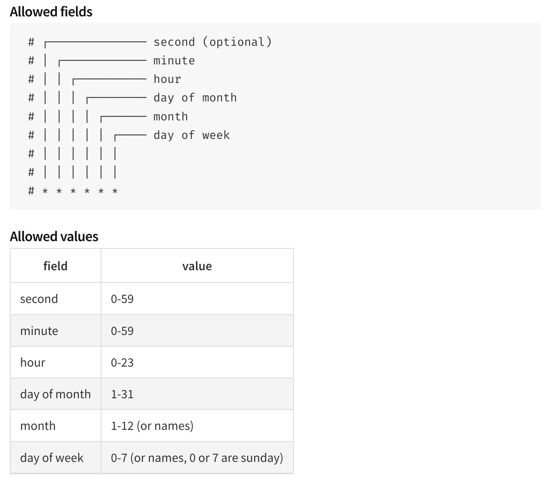Click the Allowed values heading

[x=54, y=237]
